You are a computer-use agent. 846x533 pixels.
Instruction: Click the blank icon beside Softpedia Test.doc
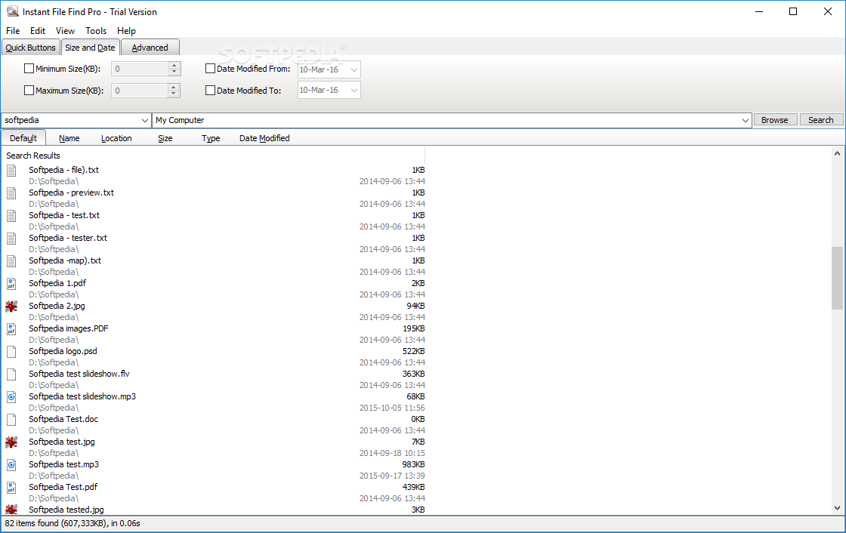pyautogui.click(x=11, y=420)
